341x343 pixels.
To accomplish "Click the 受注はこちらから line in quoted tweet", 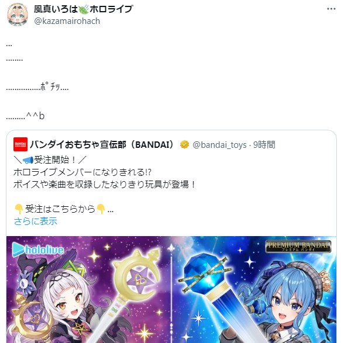I will tap(60, 209).
